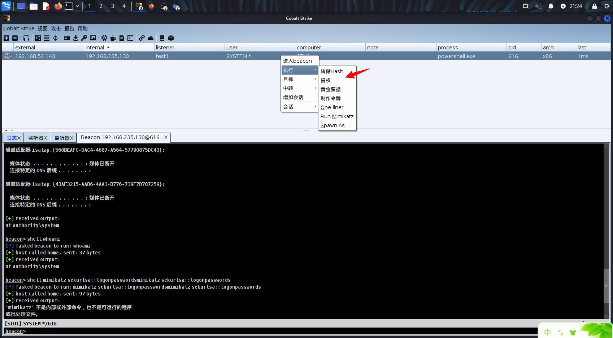Toggle the muted volume icon
This screenshot has height=338, width=613.
538,6
